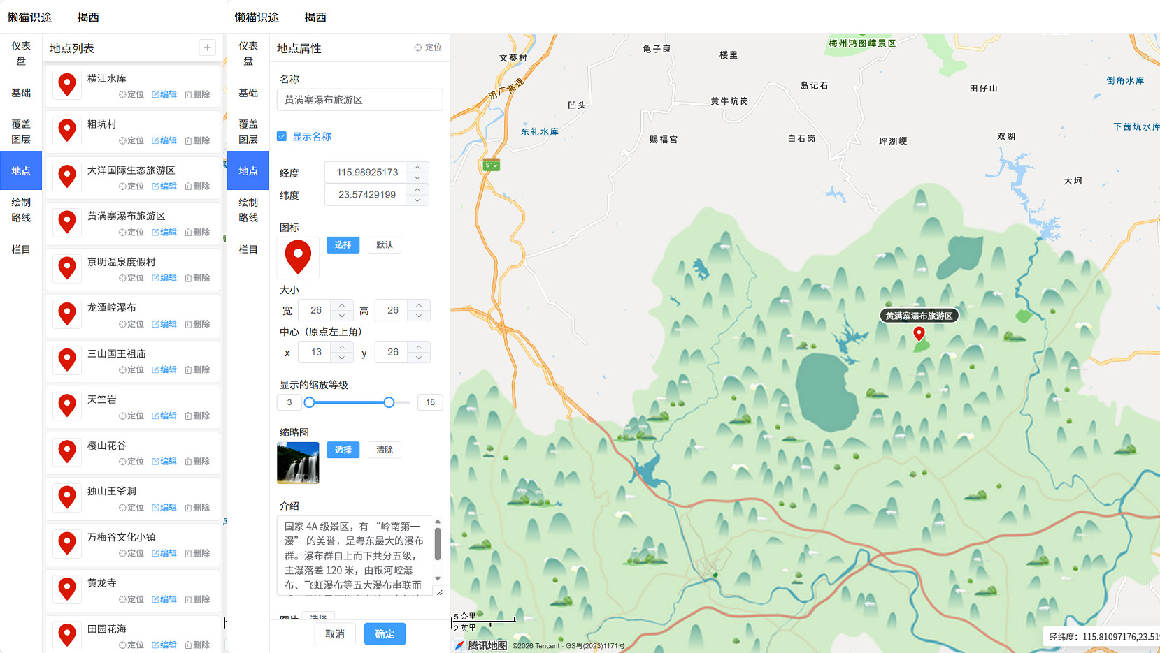Click the red pin marker on the map
The image size is (1160, 653).
click(x=919, y=334)
